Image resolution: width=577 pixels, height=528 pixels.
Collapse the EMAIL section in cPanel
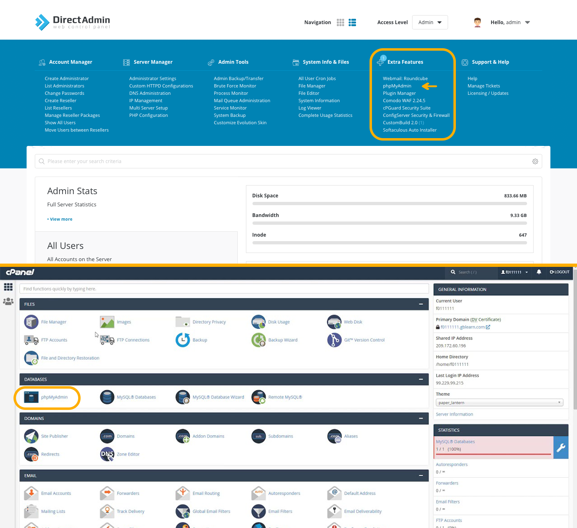[x=421, y=476]
